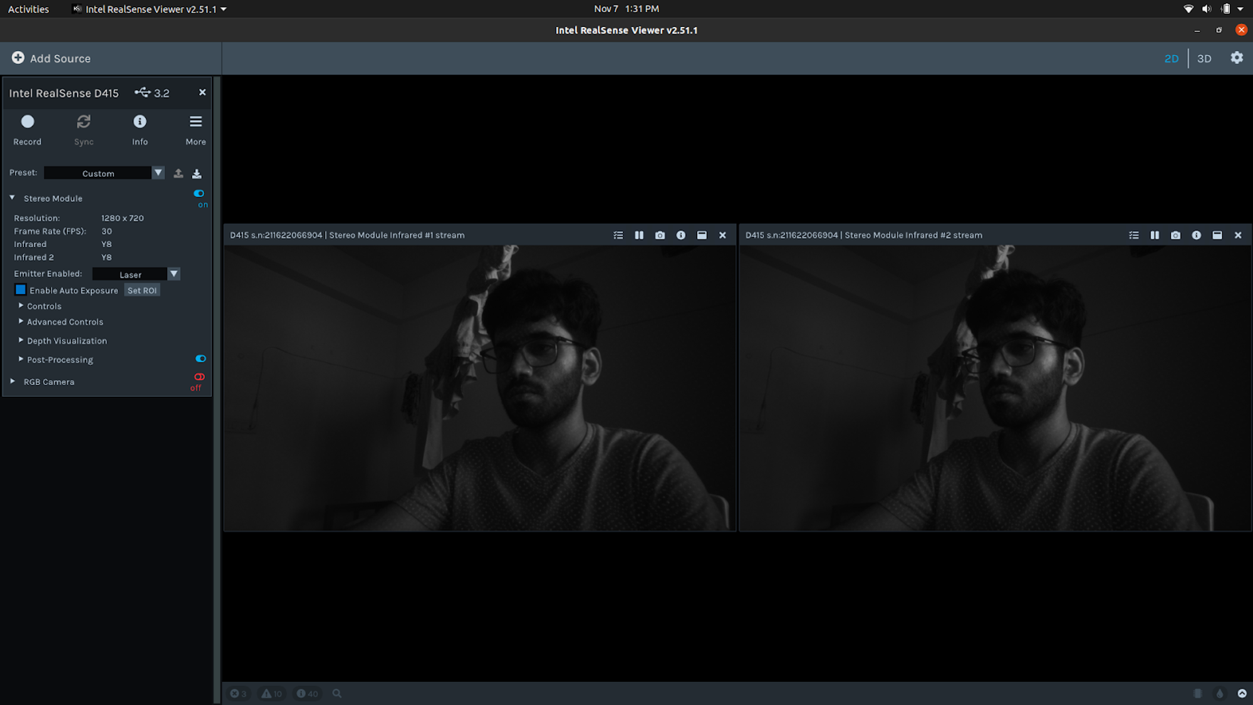This screenshot has height=705, width=1253.
Task: Open the D415 Info panel
Action: (140, 122)
